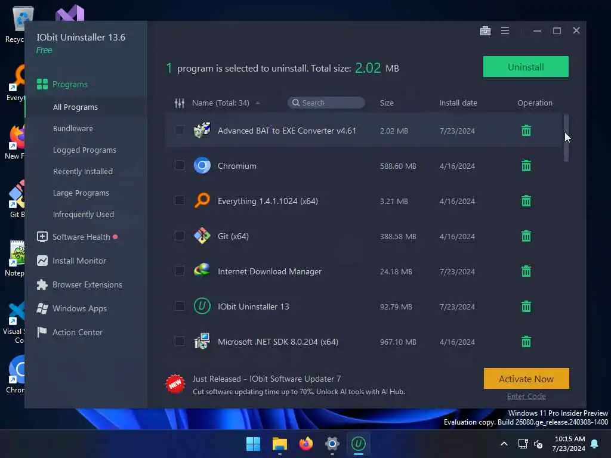Click trash icon in Everything 1.4.1.1024 row
Screen dimensions: 611x458
pos(526,200)
